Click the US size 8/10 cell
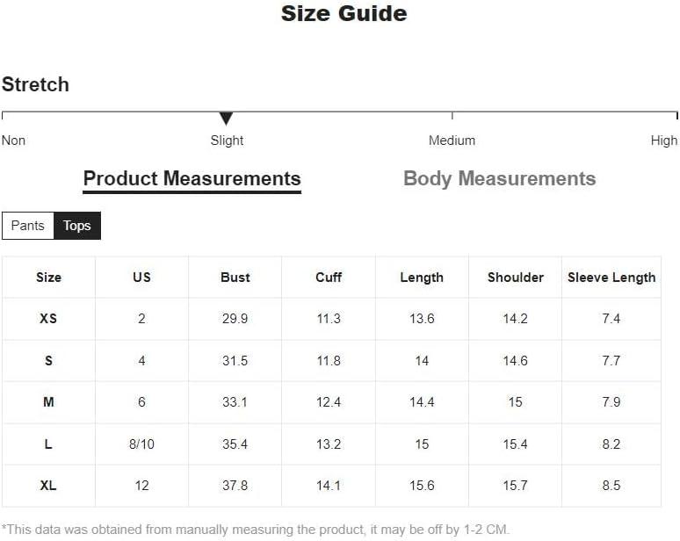Image resolution: width=680 pixels, height=541 pixels. [141, 444]
